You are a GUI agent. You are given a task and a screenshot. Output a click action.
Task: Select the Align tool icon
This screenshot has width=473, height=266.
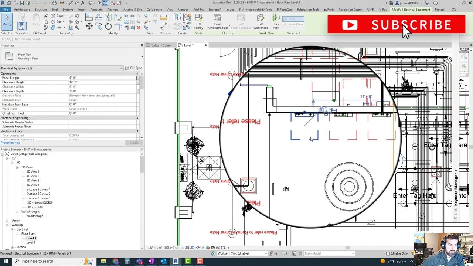pyautogui.click(x=89, y=17)
